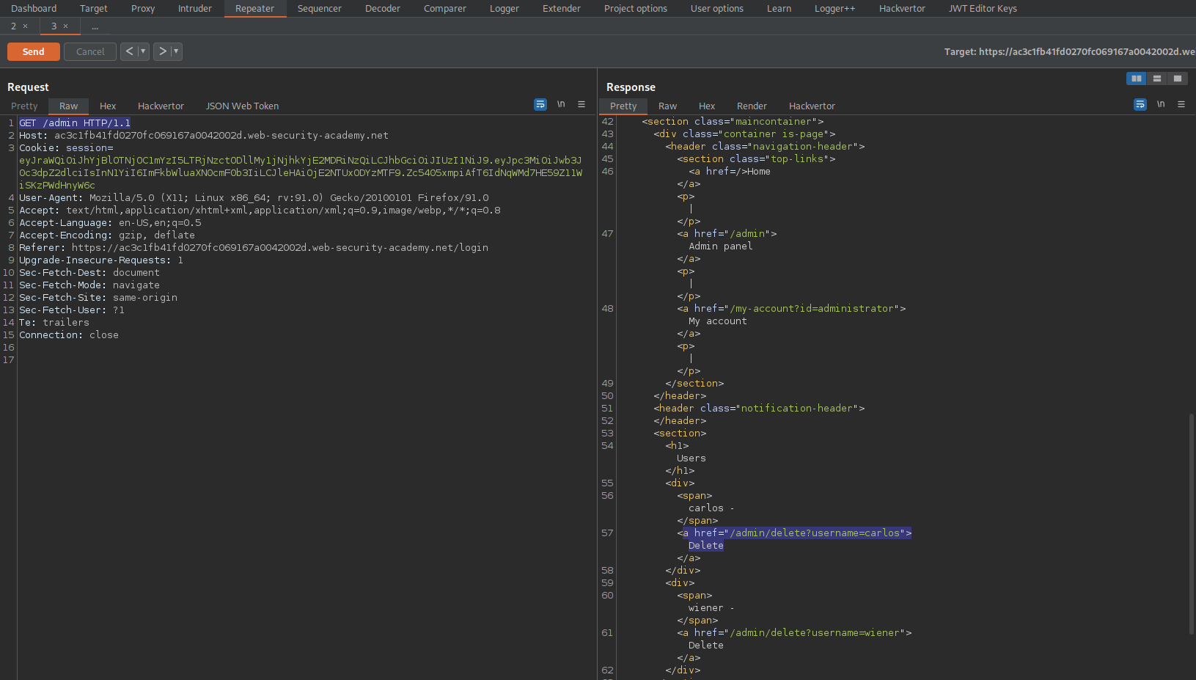
Task: Open the Dashboard tab
Action: click(34, 9)
